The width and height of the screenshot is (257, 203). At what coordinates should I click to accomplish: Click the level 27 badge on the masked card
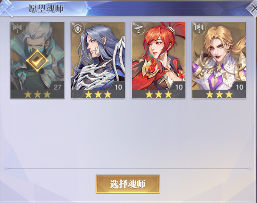(57, 87)
